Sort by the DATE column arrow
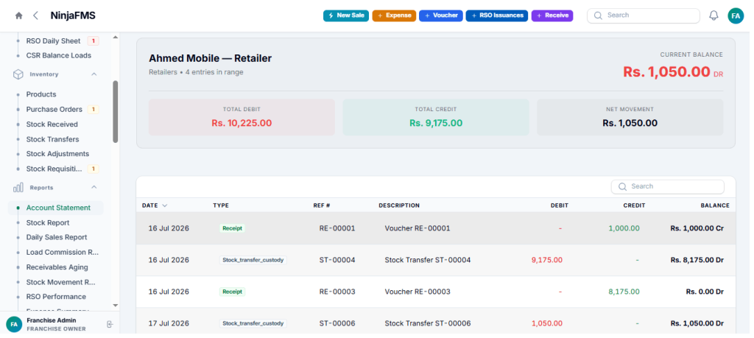 [165, 205]
